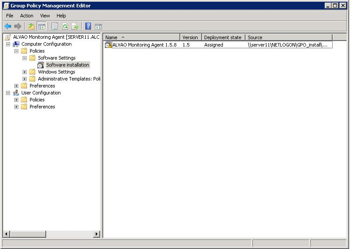Open Properties via the toolbar icon
This screenshot has height=249, width=350.
(x=55, y=27)
